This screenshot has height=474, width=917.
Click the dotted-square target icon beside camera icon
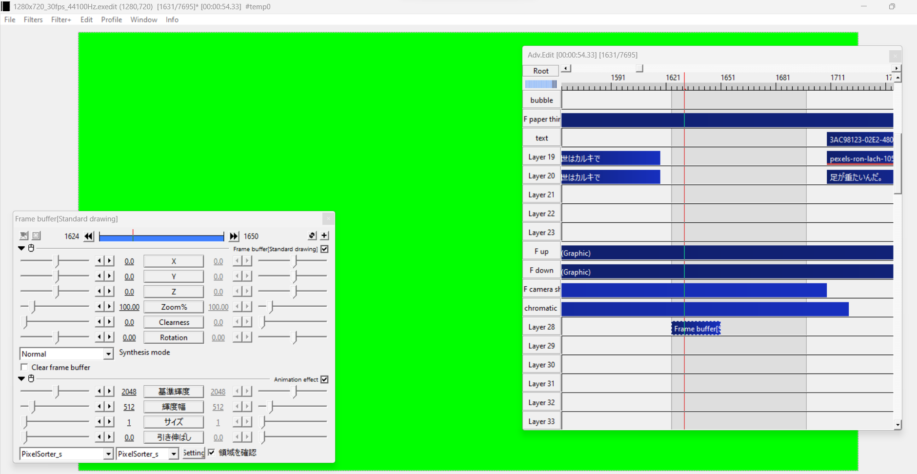[x=36, y=236]
